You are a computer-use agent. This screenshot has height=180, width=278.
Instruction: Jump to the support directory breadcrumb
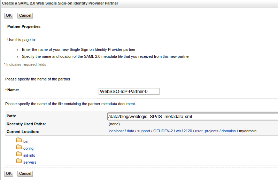(144, 131)
